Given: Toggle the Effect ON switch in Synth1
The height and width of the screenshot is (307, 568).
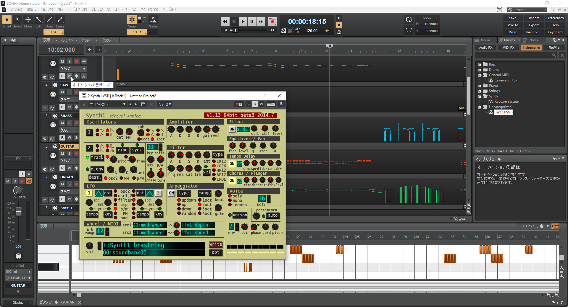Looking at the screenshot, I should point(232,129).
